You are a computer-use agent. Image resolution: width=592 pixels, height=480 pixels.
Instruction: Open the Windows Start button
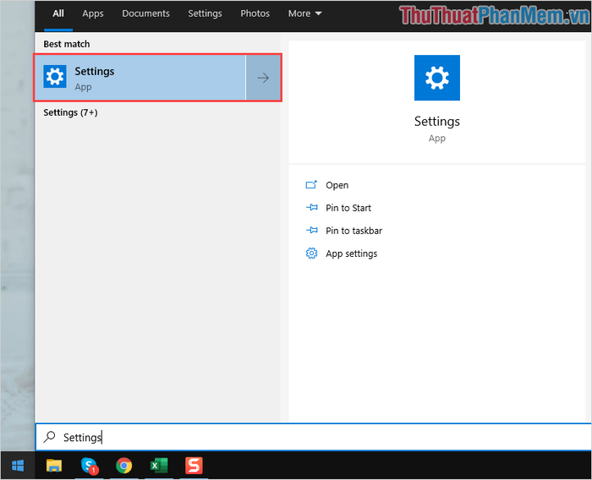point(18,466)
